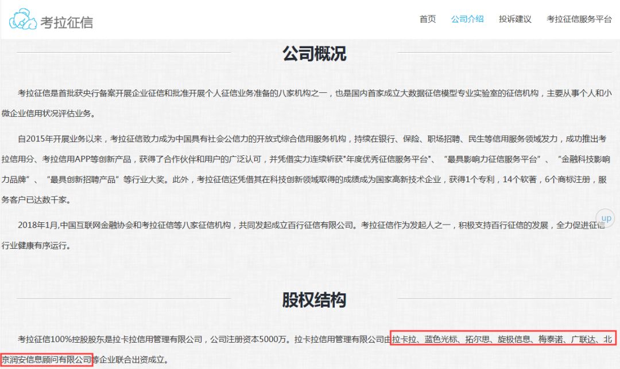Image resolution: width=620 pixels, height=369 pixels.
Task: Click the paragraph starting 考拉征信是首批获央行备案
Action: click(310, 103)
